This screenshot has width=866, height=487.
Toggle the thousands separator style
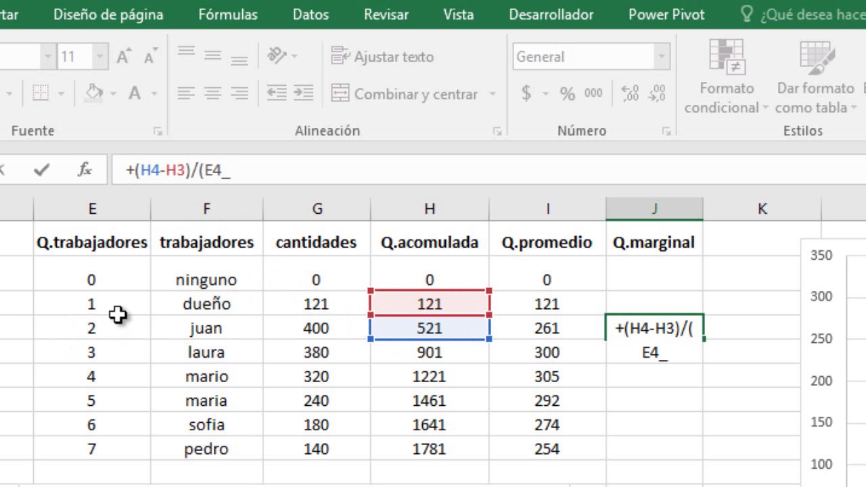pyautogui.click(x=593, y=94)
